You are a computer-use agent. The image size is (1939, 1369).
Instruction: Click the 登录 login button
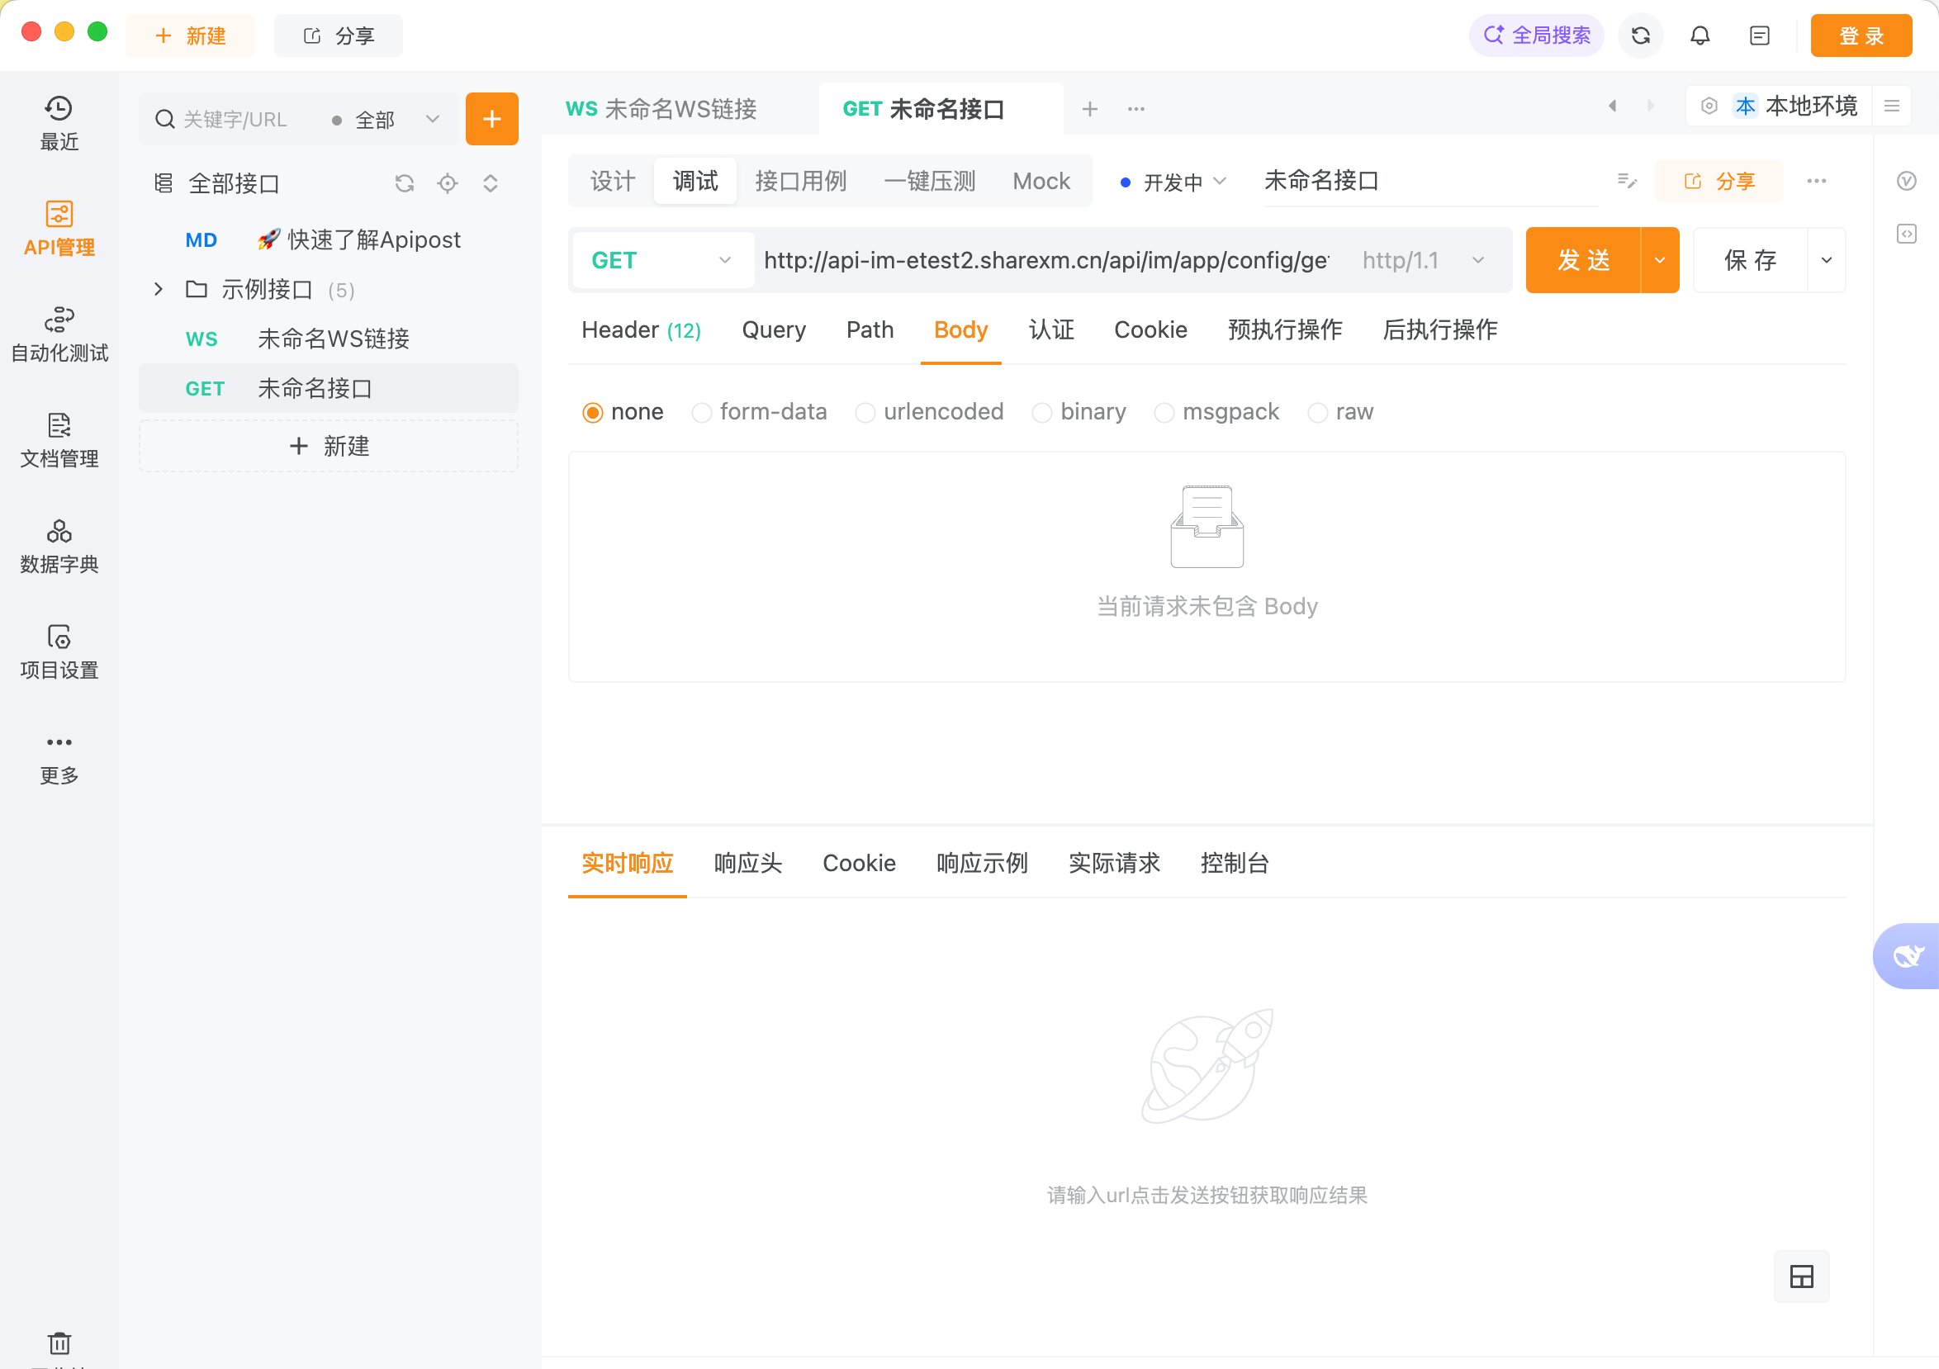point(1861,36)
